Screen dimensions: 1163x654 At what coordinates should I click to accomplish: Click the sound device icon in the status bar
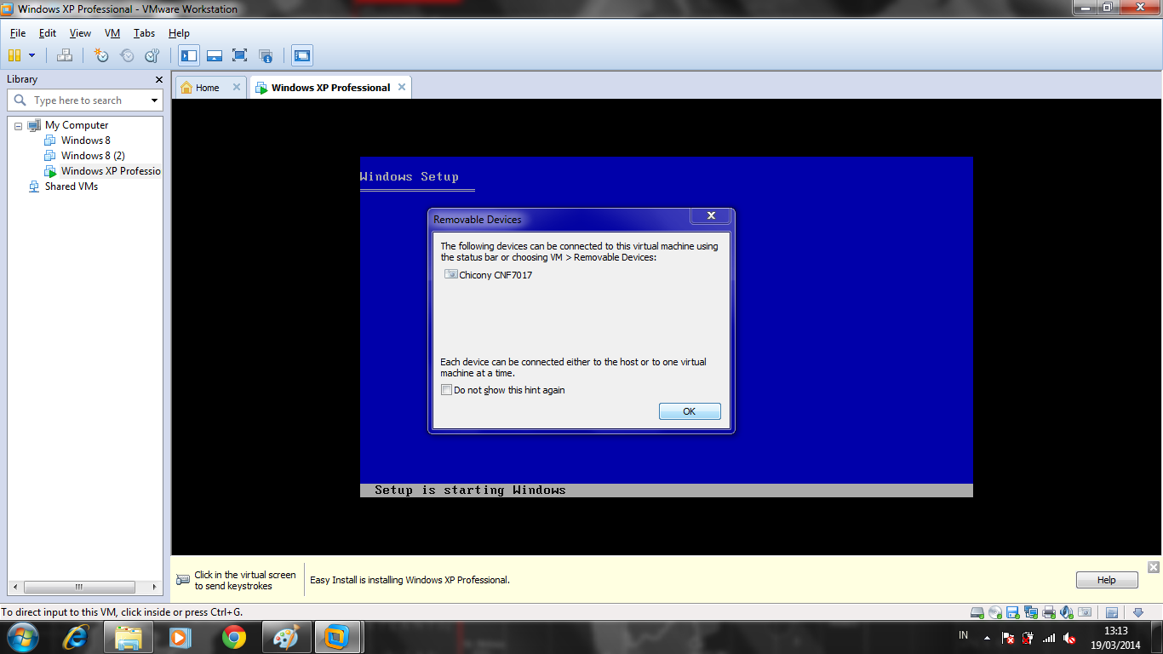point(1065,611)
